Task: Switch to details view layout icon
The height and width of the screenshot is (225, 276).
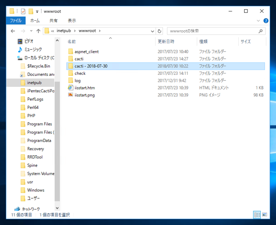Action: coord(257,214)
